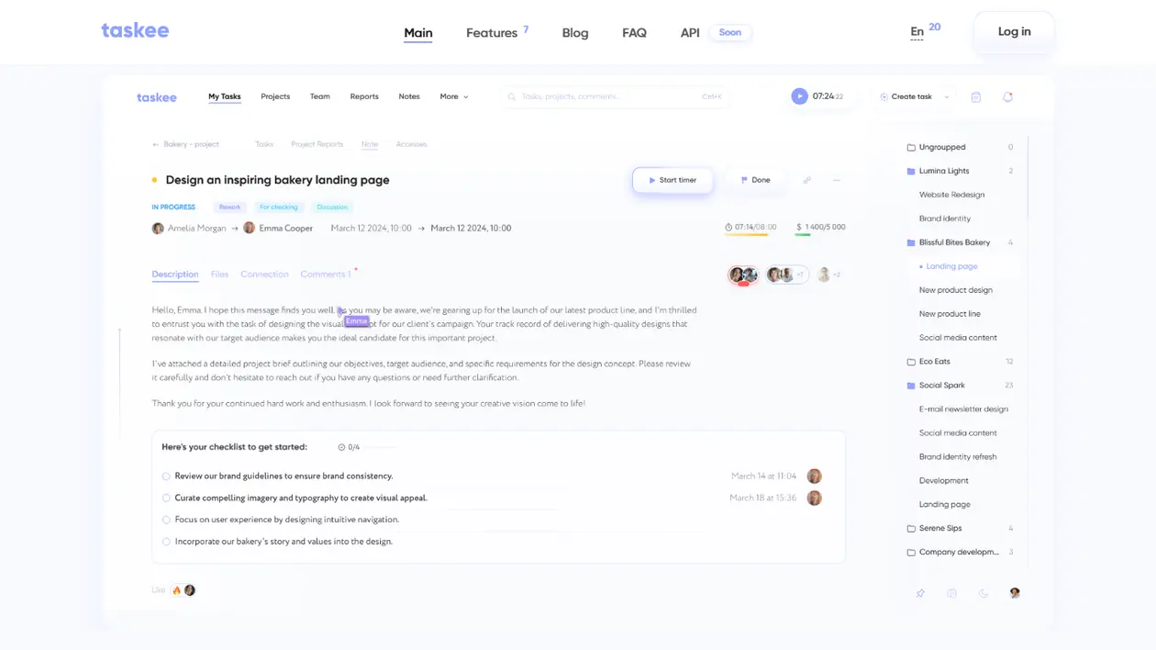Check "Curate compelling imagery and typography" item
Viewport: 1156px width, 650px height.
click(166, 499)
